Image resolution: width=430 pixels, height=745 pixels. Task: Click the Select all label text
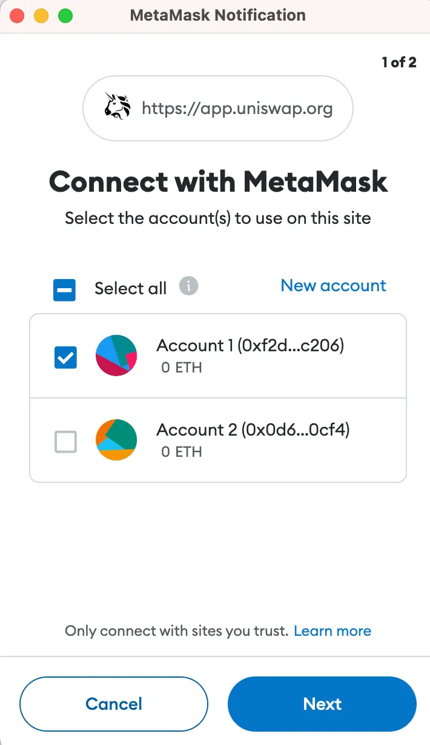[130, 289]
